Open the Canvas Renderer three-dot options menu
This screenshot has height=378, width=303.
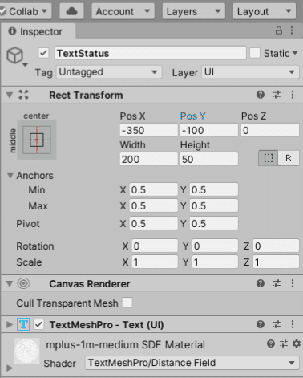coord(293,283)
